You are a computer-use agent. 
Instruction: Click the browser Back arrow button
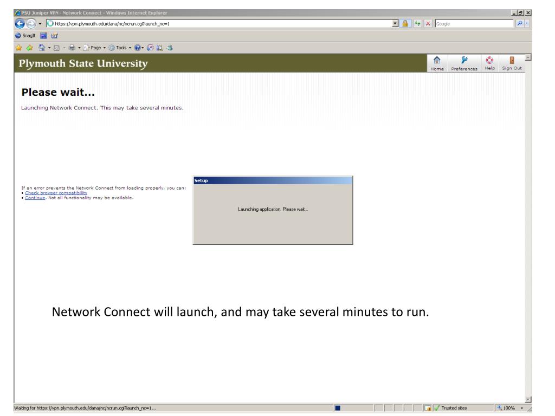(20, 24)
